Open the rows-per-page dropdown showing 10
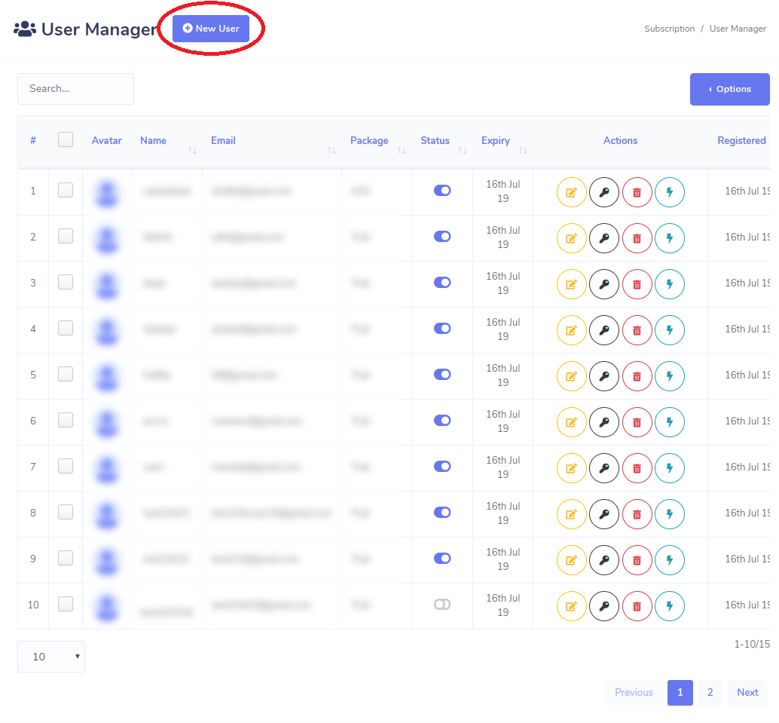The height and width of the screenshot is (723, 779). [x=51, y=657]
